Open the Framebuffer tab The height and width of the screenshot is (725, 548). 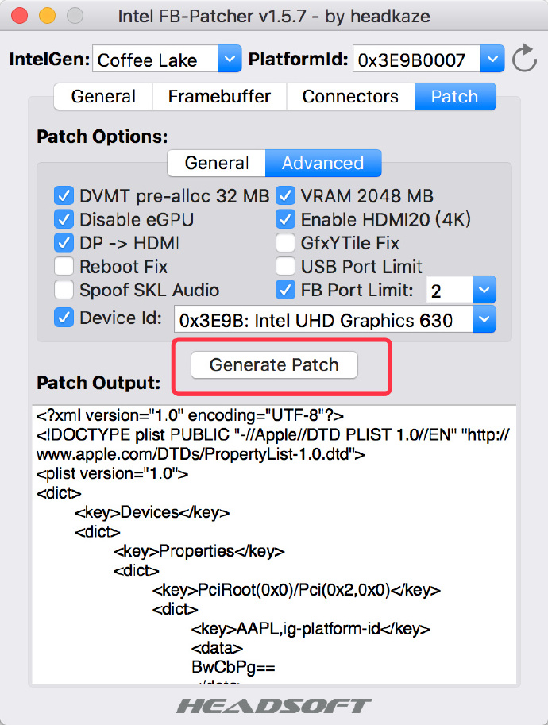[x=220, y=97]
